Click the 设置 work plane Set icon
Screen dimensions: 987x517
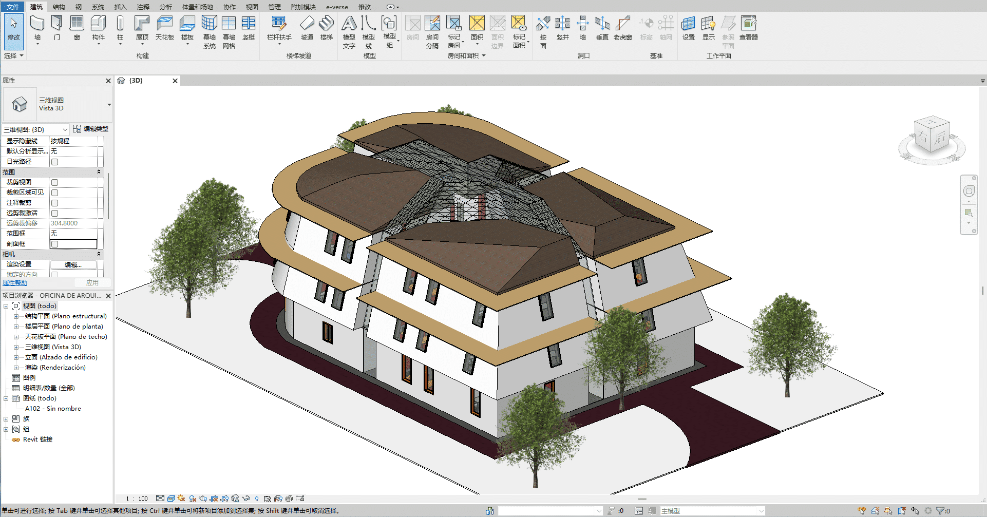tap(689, 24)
